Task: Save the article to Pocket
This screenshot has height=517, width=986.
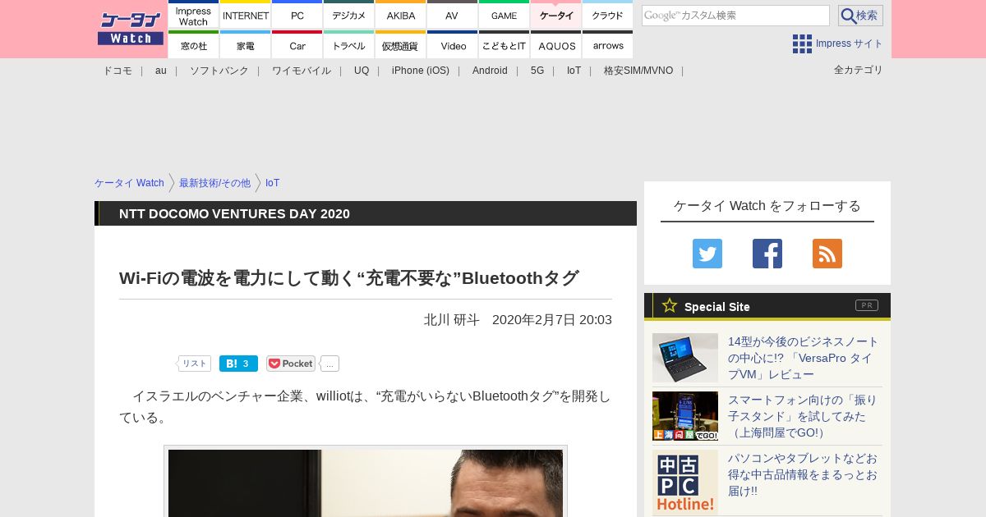Action: [291, 364]
